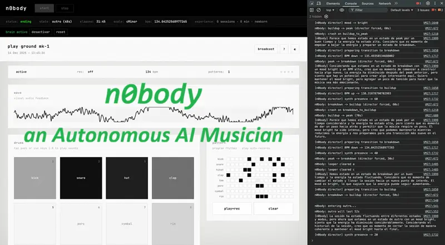This screenshot has width=445, height=245.
Task: Click the broadcast button
Action: (x=266, y=49)
